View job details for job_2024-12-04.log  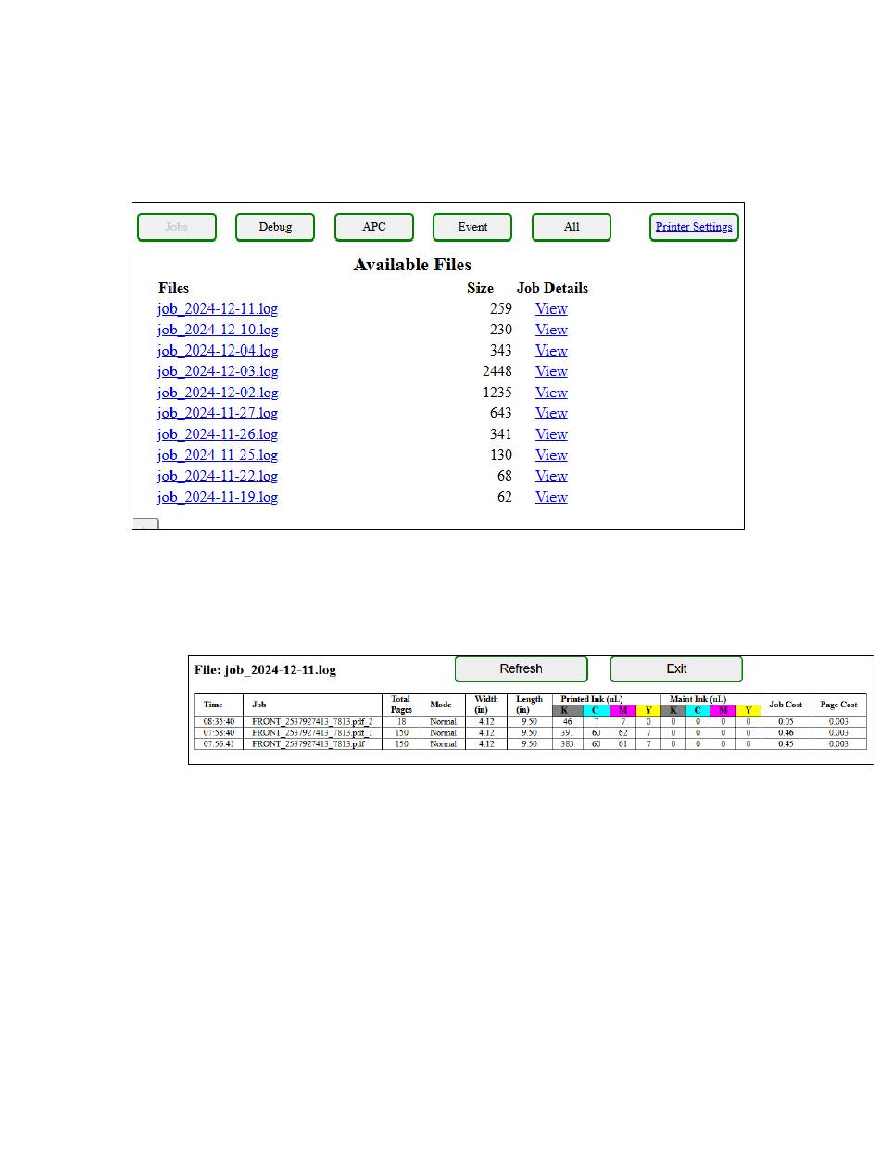click(x=551, y=351)
